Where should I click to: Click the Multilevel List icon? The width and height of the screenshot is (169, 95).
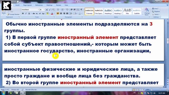[x=67, y=10]
